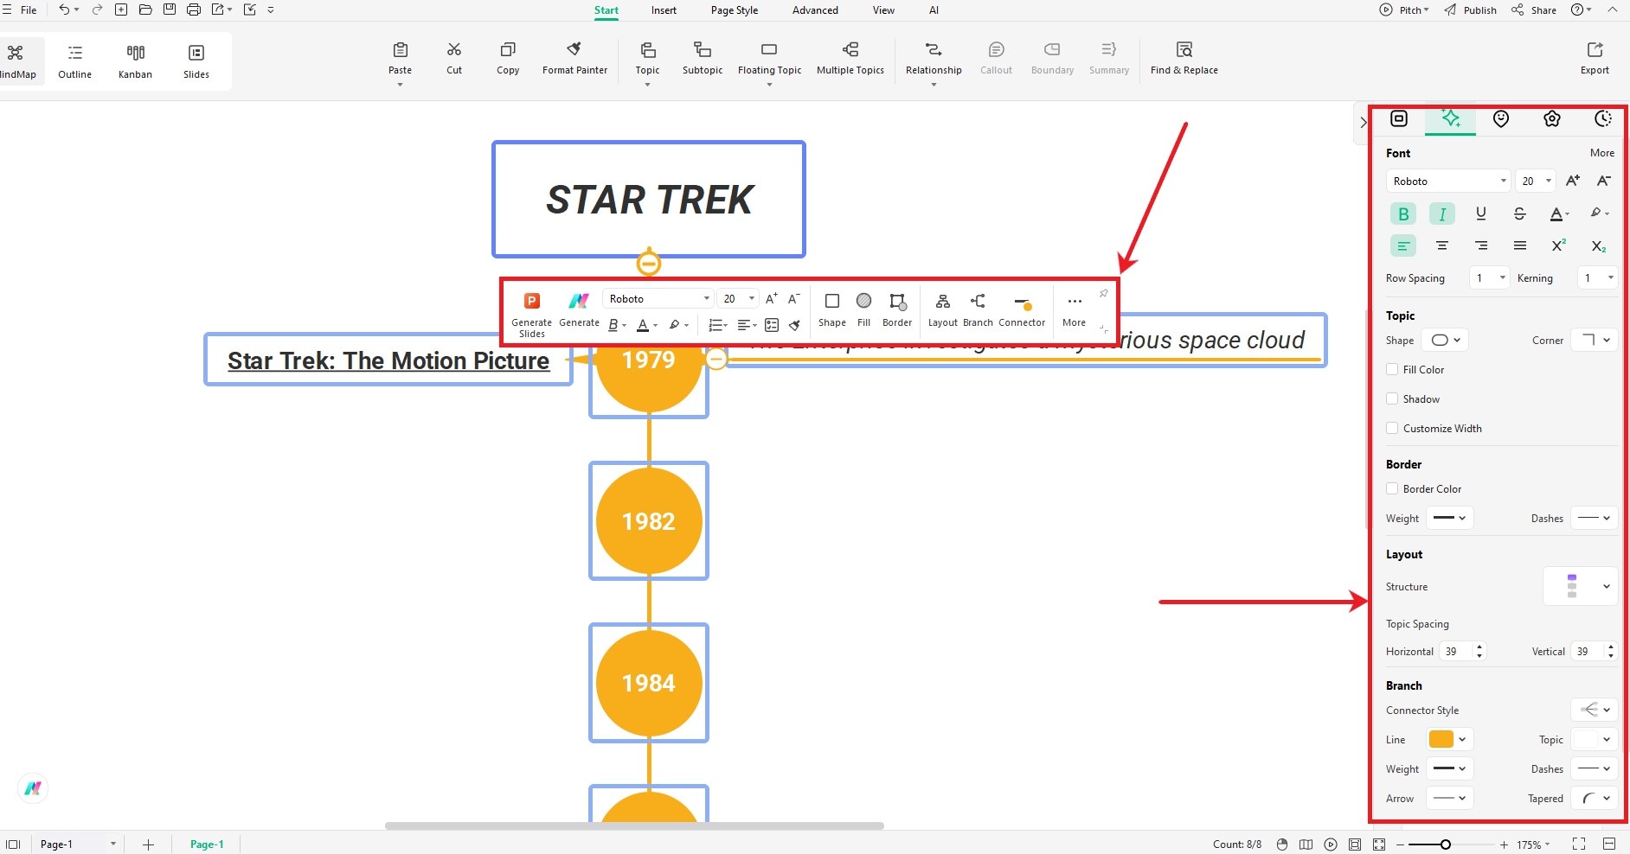
Task: Open the View ribbon tab
Action: [883, 10]
